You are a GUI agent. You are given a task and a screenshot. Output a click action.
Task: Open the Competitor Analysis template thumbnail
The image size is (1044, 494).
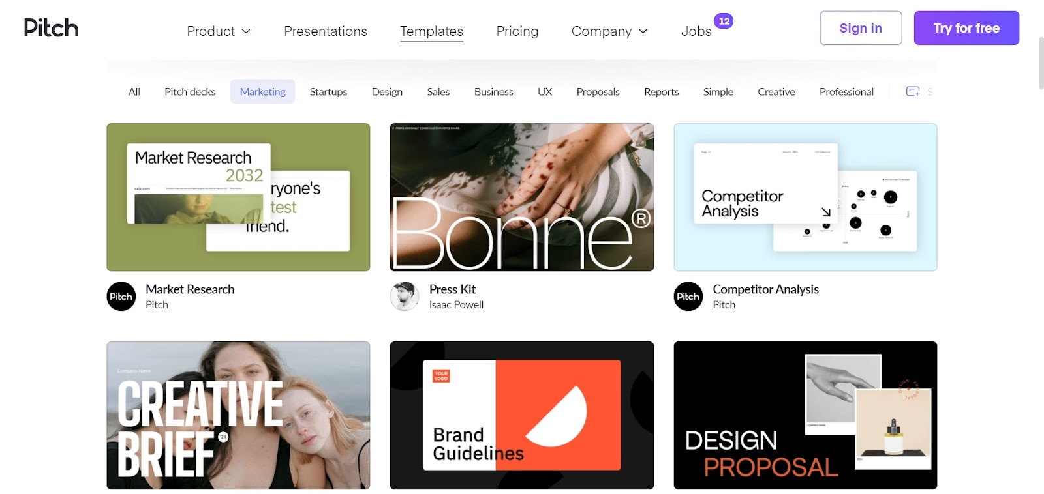point(805,197)
